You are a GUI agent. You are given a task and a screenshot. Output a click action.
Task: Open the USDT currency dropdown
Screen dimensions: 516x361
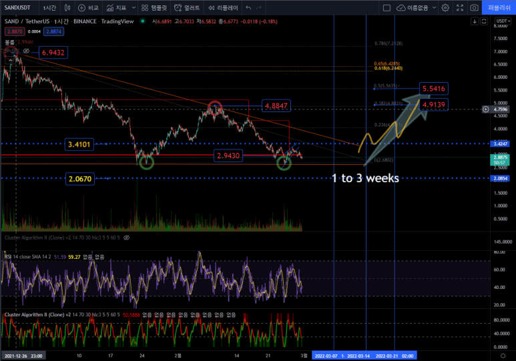click(503, 21)
